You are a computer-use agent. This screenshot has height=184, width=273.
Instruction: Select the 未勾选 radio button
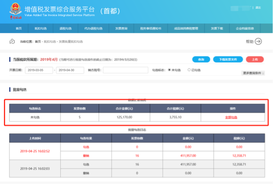click(x=169, y=70)
